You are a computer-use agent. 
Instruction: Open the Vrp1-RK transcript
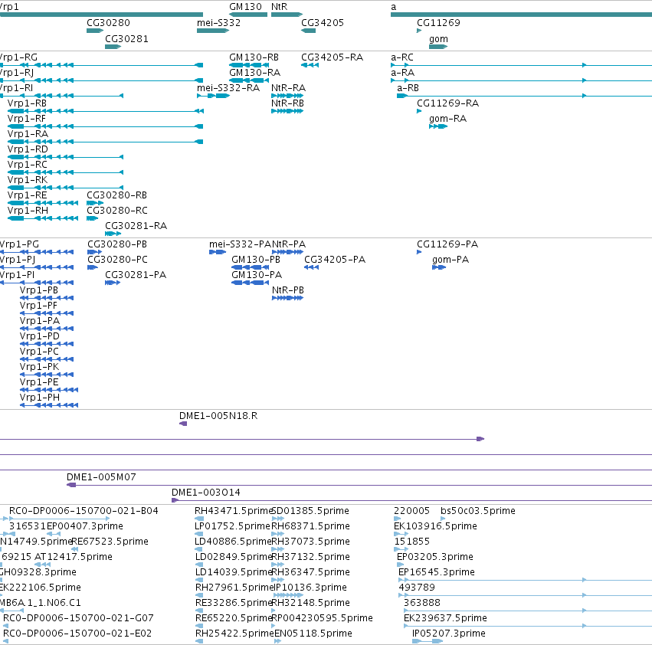(x=28, y=180)
